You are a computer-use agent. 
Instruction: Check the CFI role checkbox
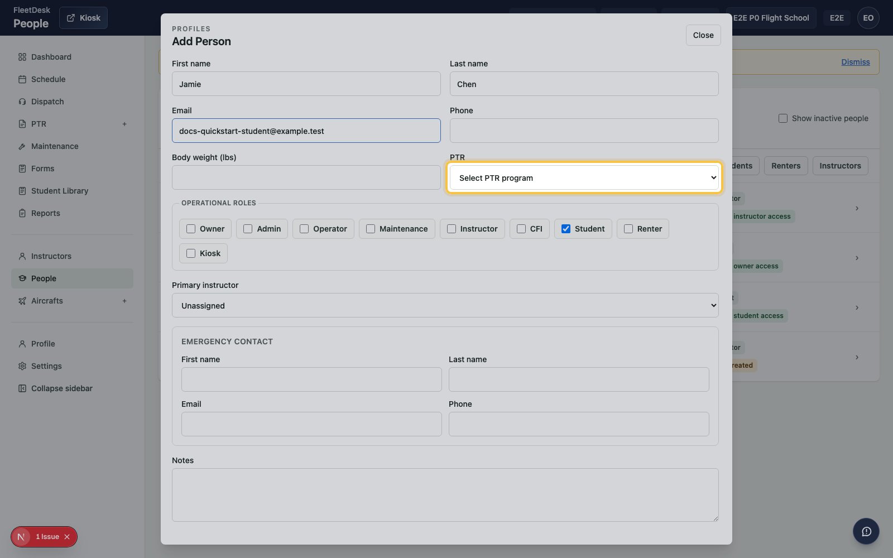521,229
